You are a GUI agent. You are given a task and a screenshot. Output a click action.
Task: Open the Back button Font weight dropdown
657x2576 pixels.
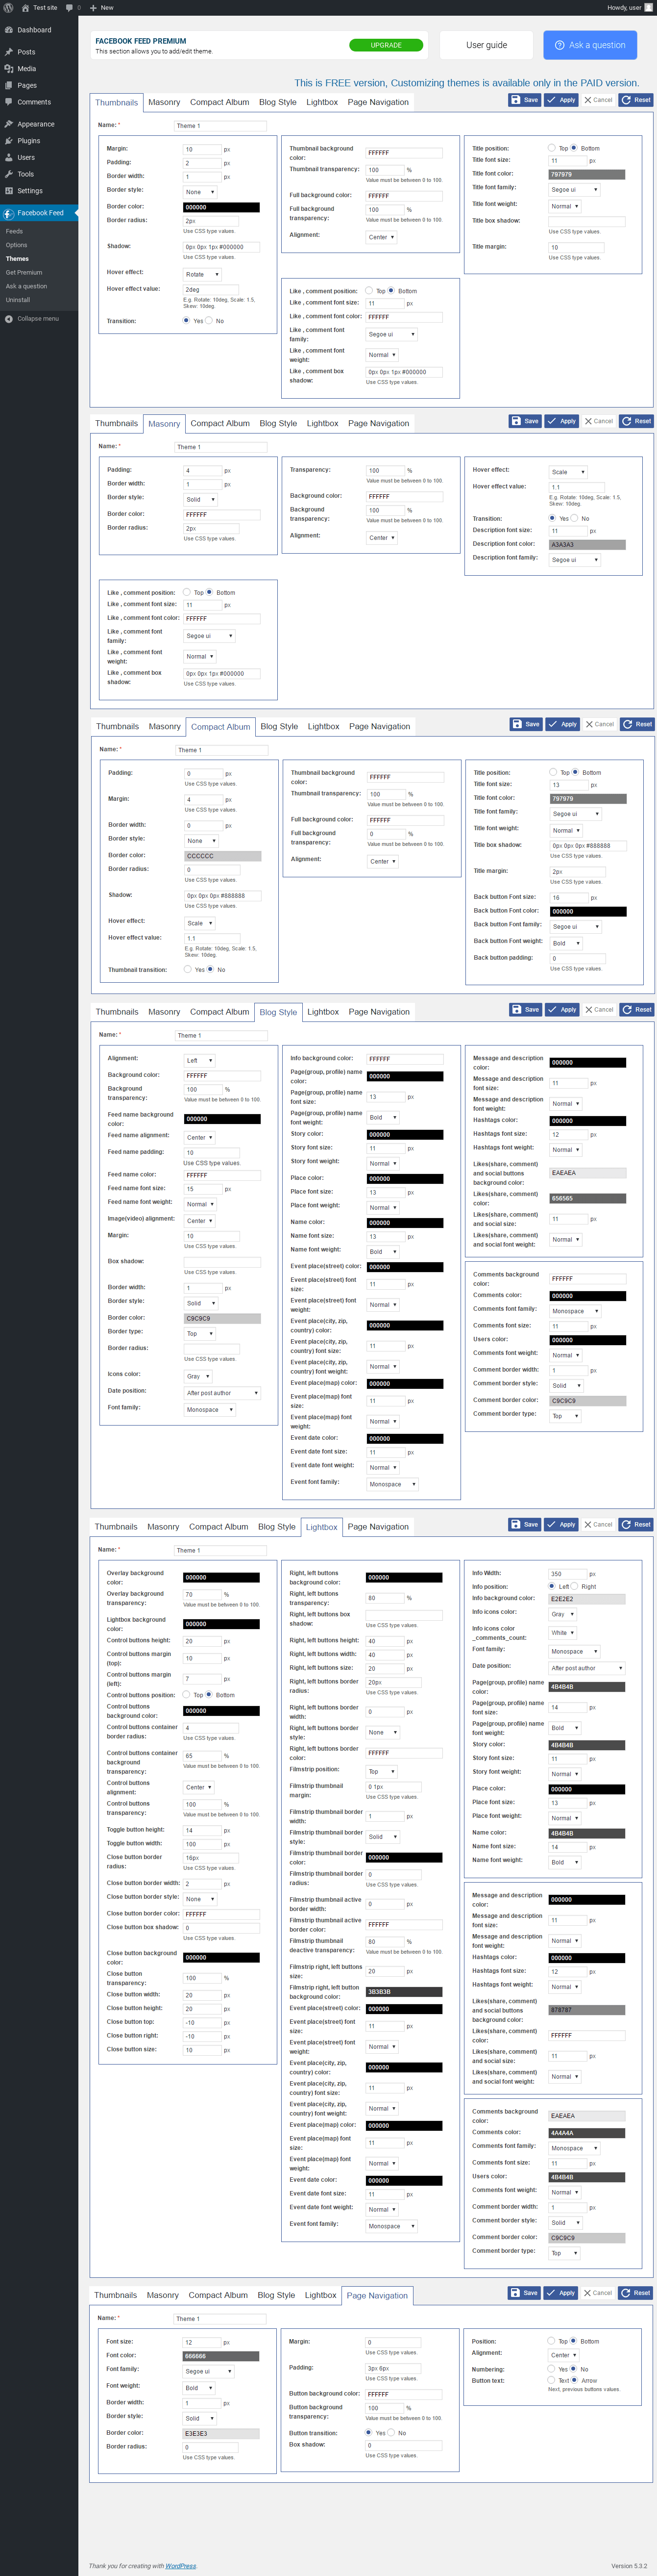[x=565, y=943]
